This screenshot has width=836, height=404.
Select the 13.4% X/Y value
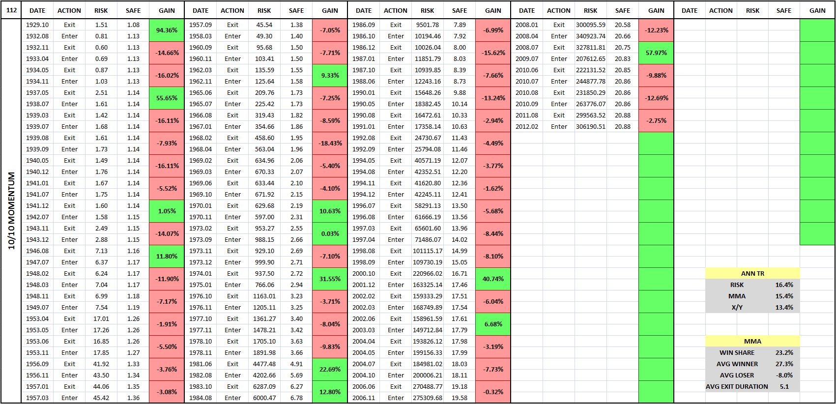tap(784, 308)
